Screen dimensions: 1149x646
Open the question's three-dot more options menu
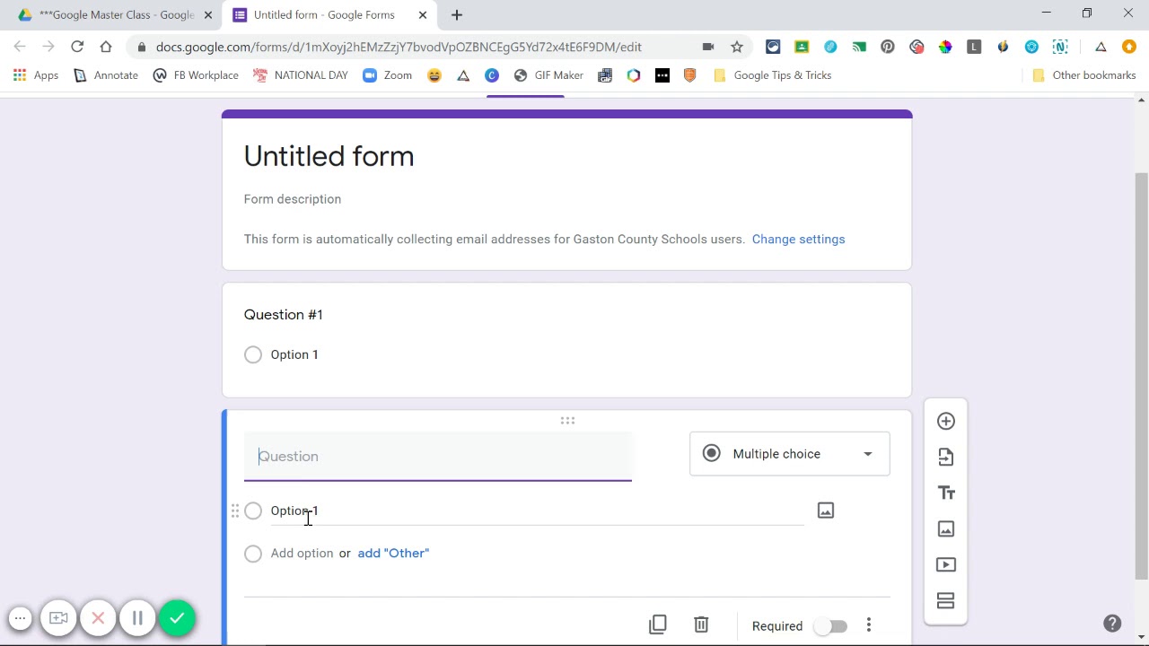(x=868, y=625)
